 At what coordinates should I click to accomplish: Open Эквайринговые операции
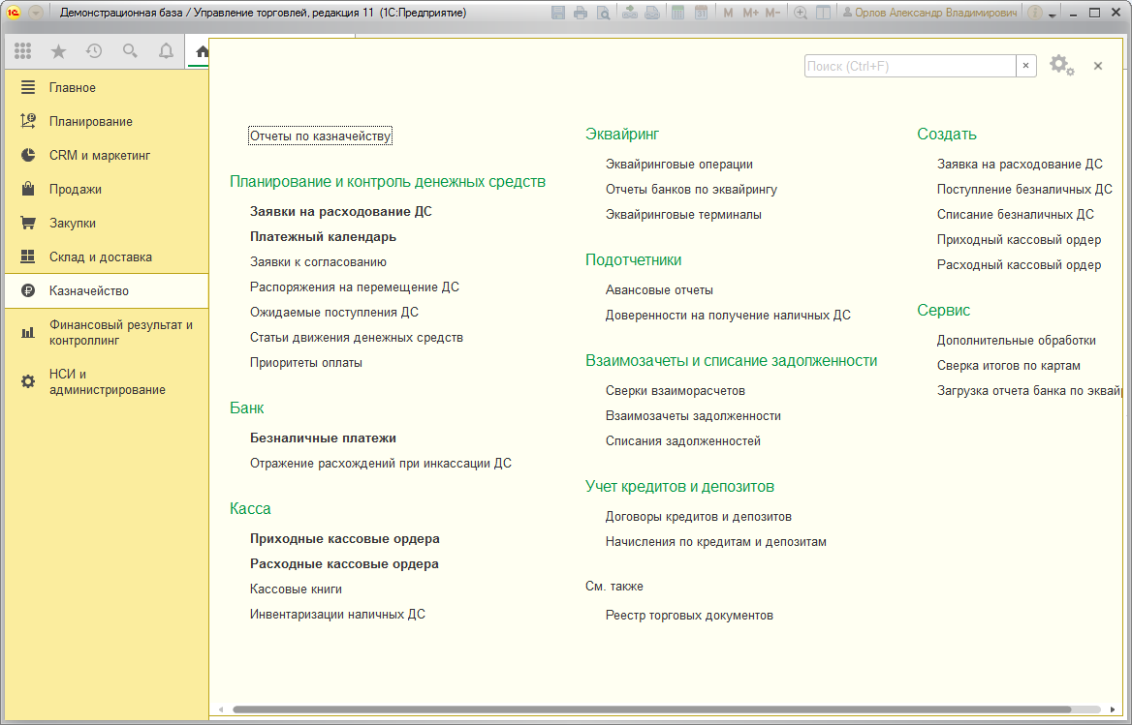(678, 164)
